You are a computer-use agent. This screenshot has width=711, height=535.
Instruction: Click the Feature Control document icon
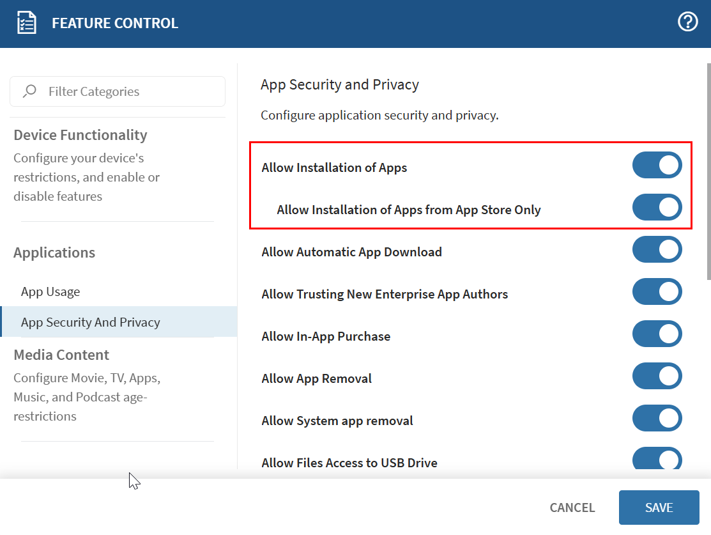tap(26, 22)
